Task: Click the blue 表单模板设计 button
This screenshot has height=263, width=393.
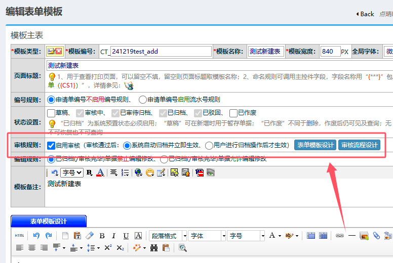Action: [x=316, y=145]
